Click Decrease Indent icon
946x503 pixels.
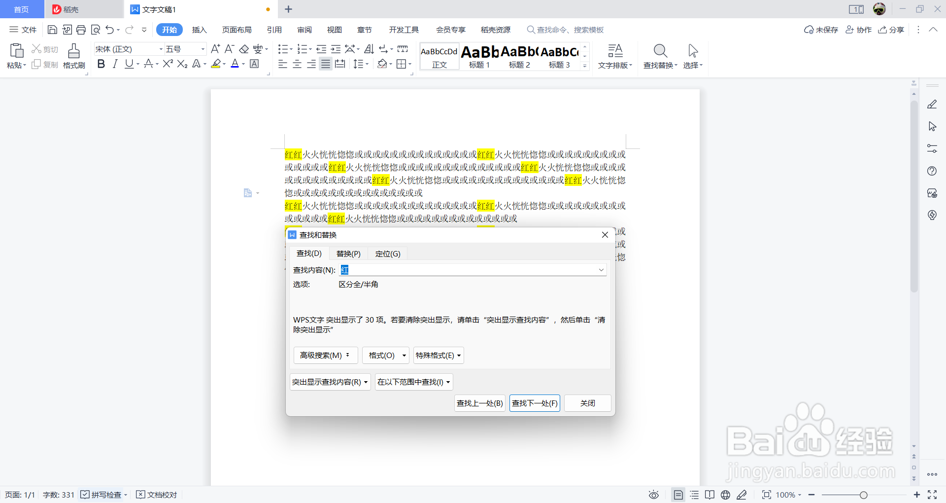[x=321, y=49]
